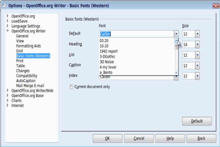The width and height of the screenshot is (220, 147).
Task: Open the Index size dropdown
Action: coord(197,76)
